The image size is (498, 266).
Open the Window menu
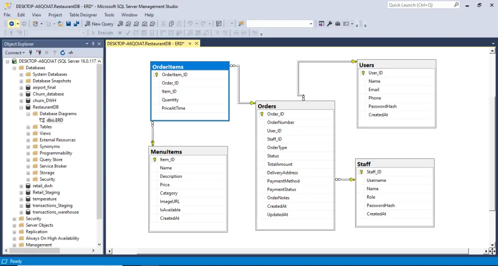click(129, 15)
